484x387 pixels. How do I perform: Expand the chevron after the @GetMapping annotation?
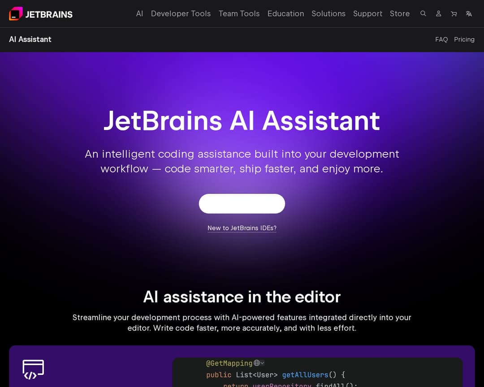click(262, 363)
